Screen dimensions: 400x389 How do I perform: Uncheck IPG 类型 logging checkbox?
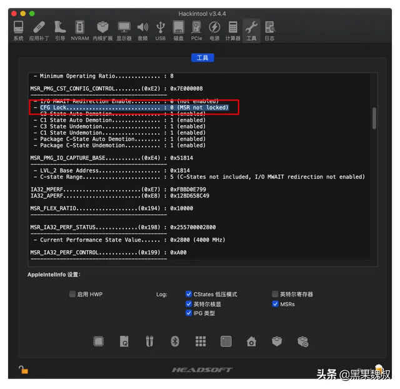click(189, 313)
